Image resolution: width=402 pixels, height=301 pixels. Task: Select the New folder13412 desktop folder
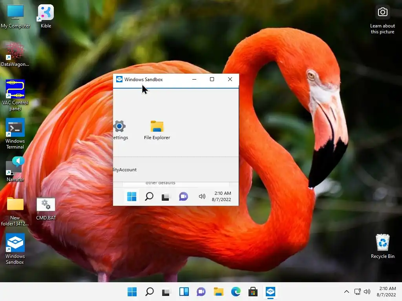(15, 211)
